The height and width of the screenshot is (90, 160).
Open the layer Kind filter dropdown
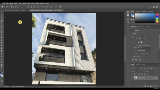135,68
